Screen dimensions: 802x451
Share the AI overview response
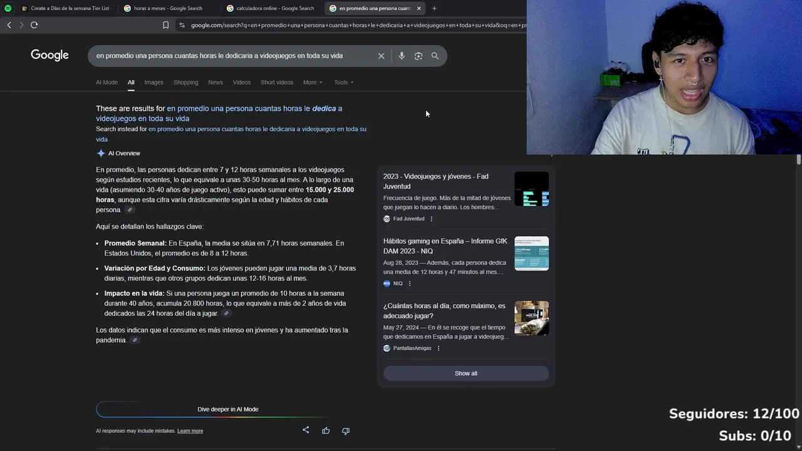(x=306, y=430)
